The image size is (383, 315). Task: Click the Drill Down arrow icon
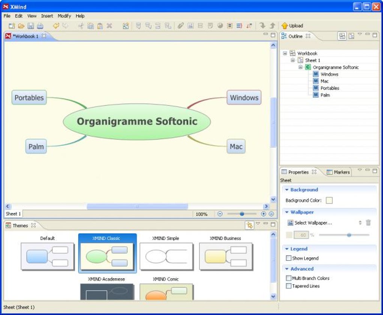[x=262, y=26]
